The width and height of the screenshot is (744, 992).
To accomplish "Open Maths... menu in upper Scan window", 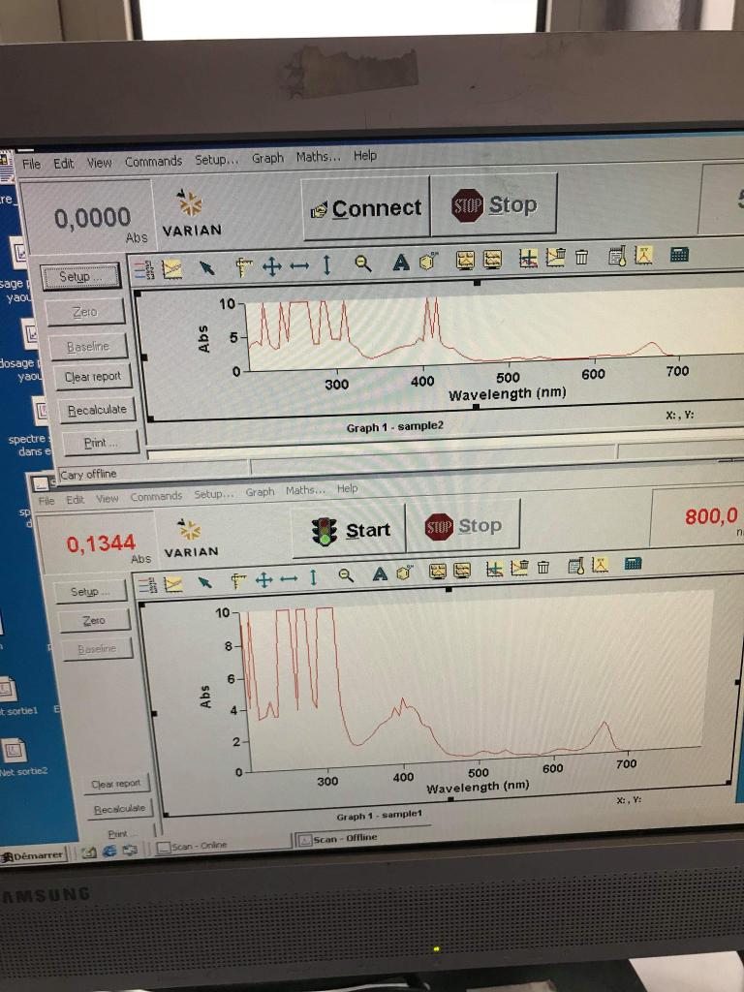I will 318,156.
